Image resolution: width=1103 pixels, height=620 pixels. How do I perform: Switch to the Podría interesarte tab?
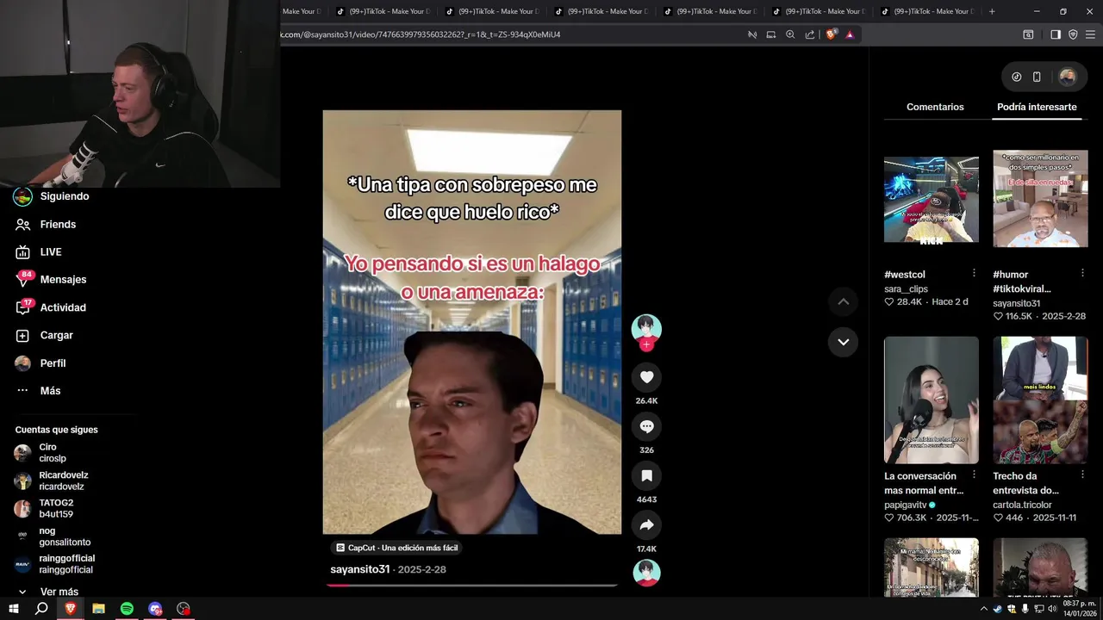click(1037, 107)
